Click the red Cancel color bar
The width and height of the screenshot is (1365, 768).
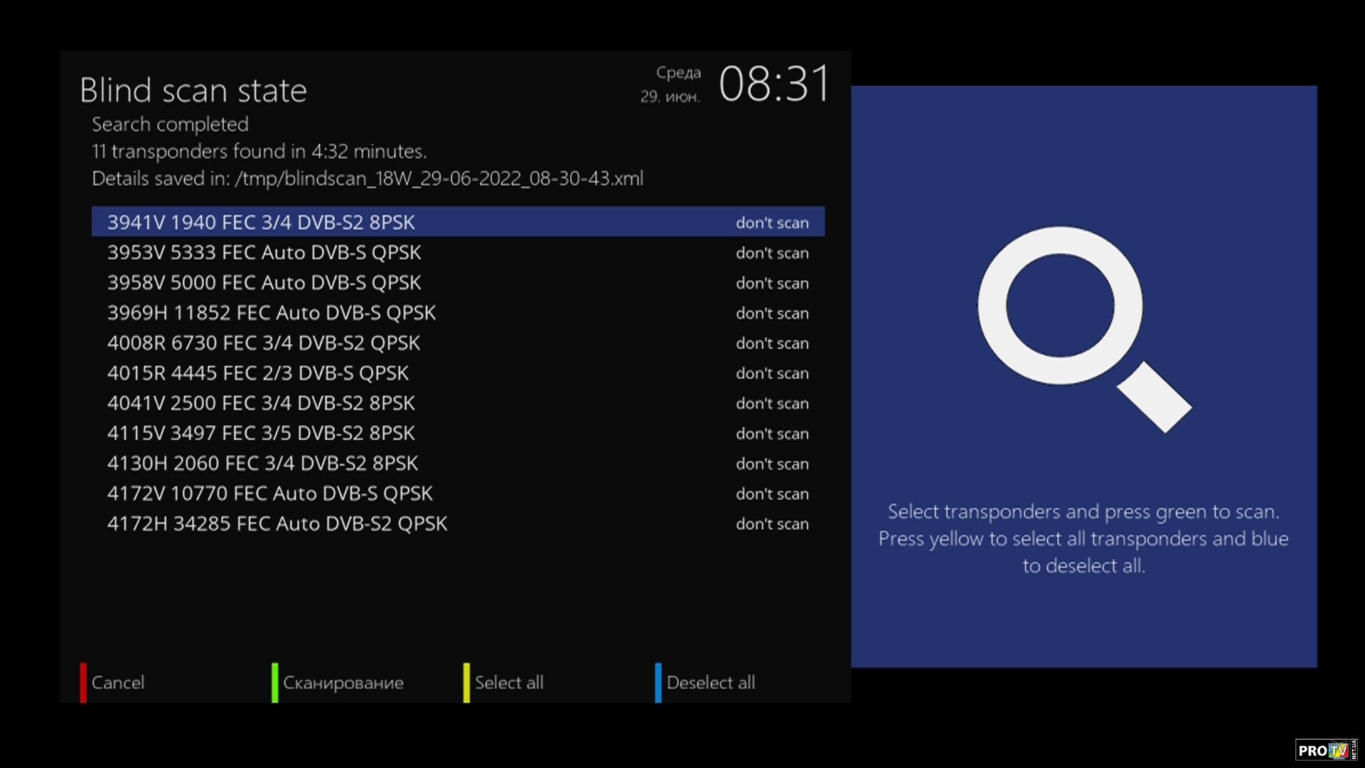click(83, 683)
